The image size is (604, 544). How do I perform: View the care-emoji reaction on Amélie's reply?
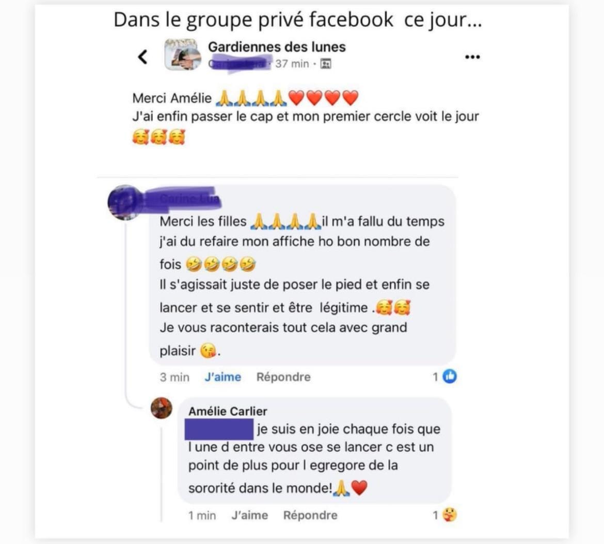tap(450, 515)
